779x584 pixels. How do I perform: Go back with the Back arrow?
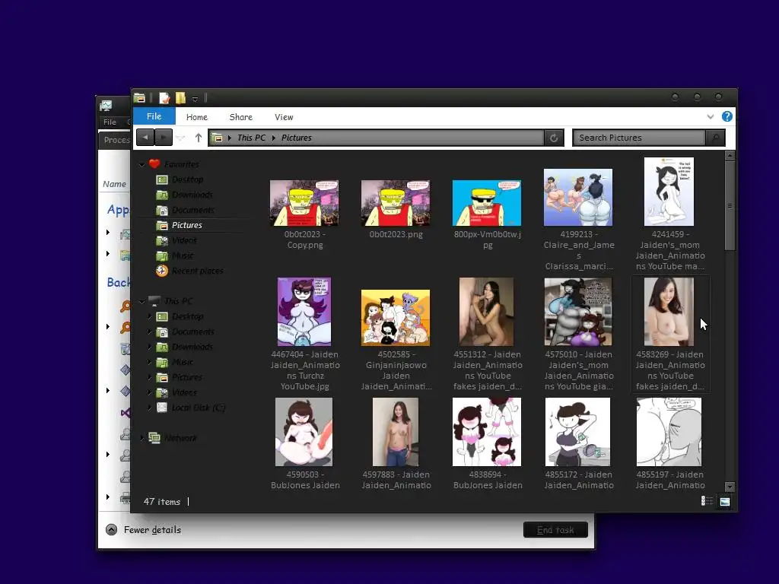pyautogui.click(x=145, y=138)
